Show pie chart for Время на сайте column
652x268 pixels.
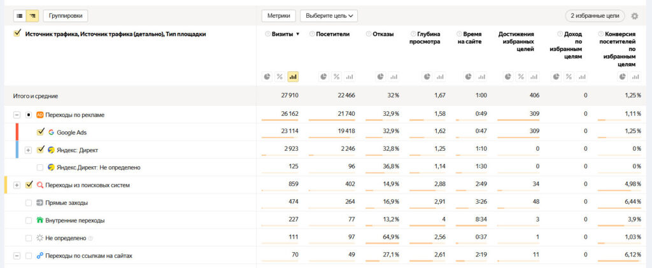(x=469, y=76)
